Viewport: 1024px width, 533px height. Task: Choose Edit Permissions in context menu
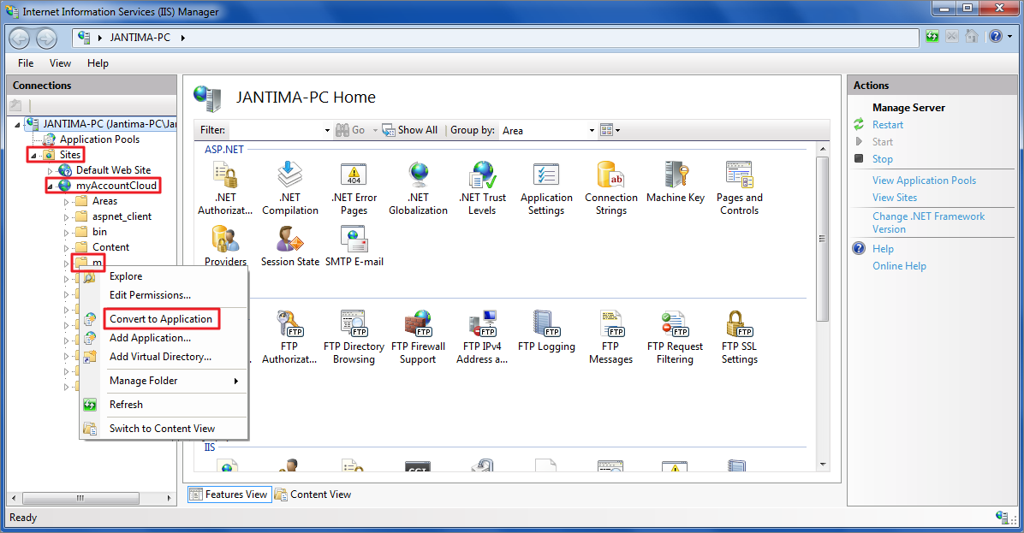pyautogui.click(x=164, y=295)
